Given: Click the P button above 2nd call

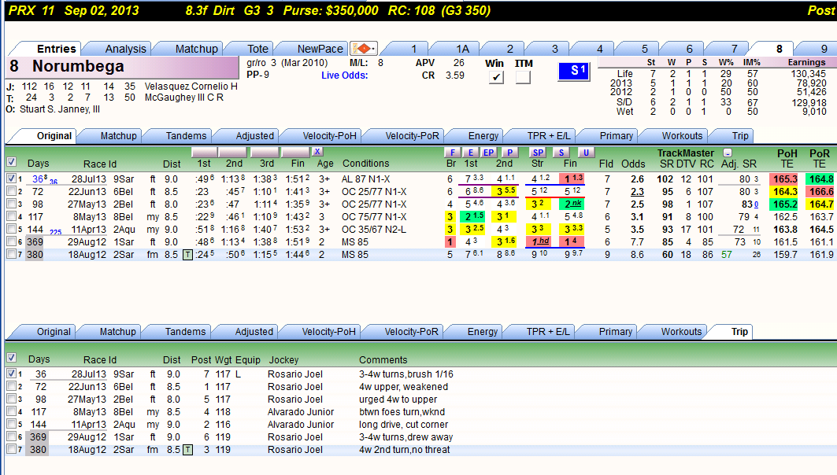Looking at the screenshot, I should (x=509, y=153).
